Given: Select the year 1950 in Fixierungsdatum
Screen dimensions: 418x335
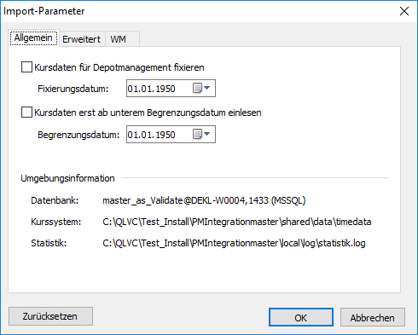Looking at the screenshot, I should tap(165, 89).
